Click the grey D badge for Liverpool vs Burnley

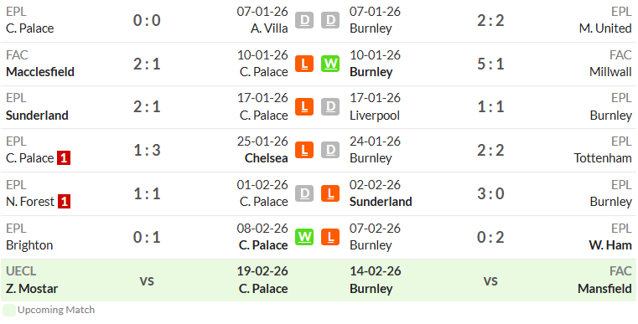click(x=330, y=107)
